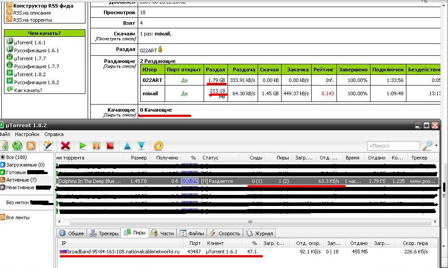Click the [Посмотреть список] link under Скачали
This screenshot has height=268, width=448.
(116, 39)
